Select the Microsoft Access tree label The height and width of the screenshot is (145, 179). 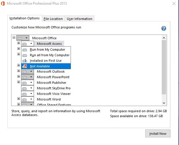coord(49,44)
